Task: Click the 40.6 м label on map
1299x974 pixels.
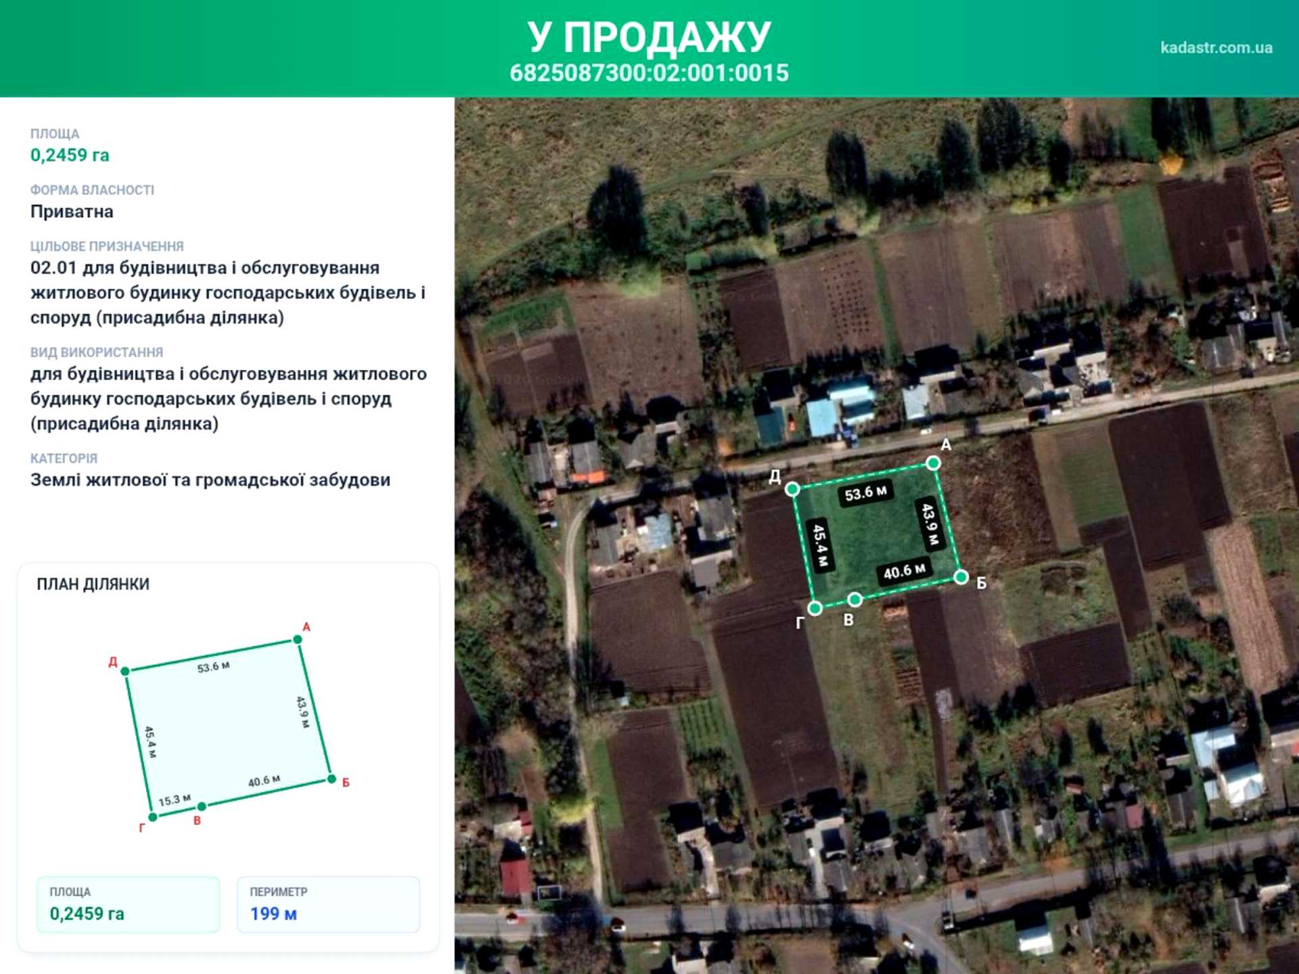Action: click(905, 572)
